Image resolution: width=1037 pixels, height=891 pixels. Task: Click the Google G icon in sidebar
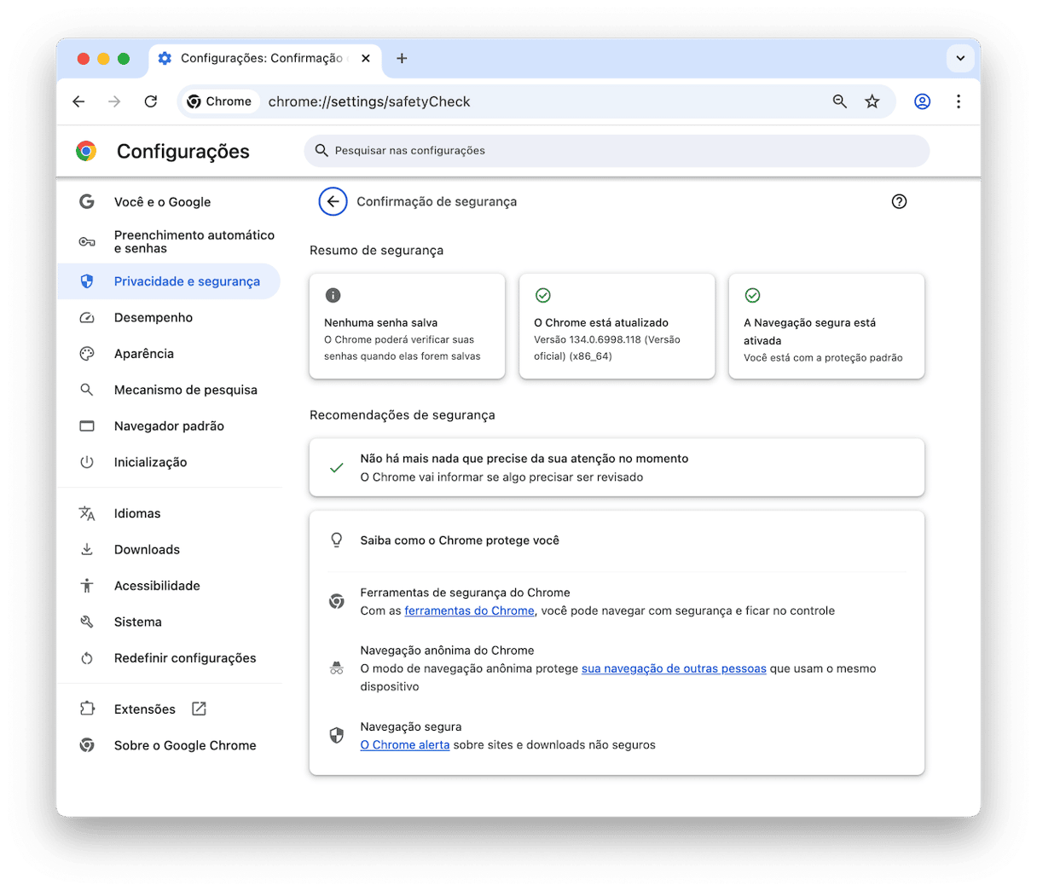pyautogui.click(x=87, y=202)
